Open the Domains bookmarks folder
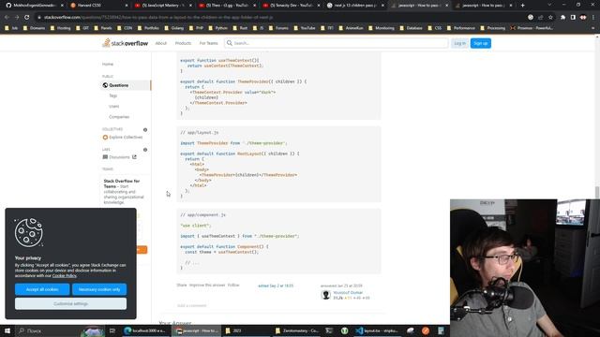Viewport: 600px width, 337px height. click(34, 28)
